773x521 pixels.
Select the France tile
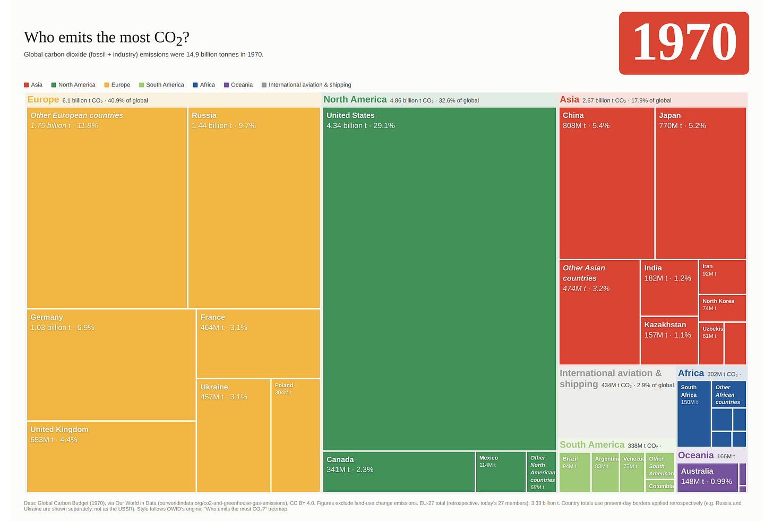(258, 344)
